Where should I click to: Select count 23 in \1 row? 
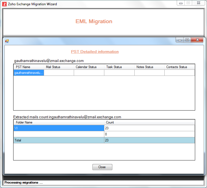[x=149, y=128]
